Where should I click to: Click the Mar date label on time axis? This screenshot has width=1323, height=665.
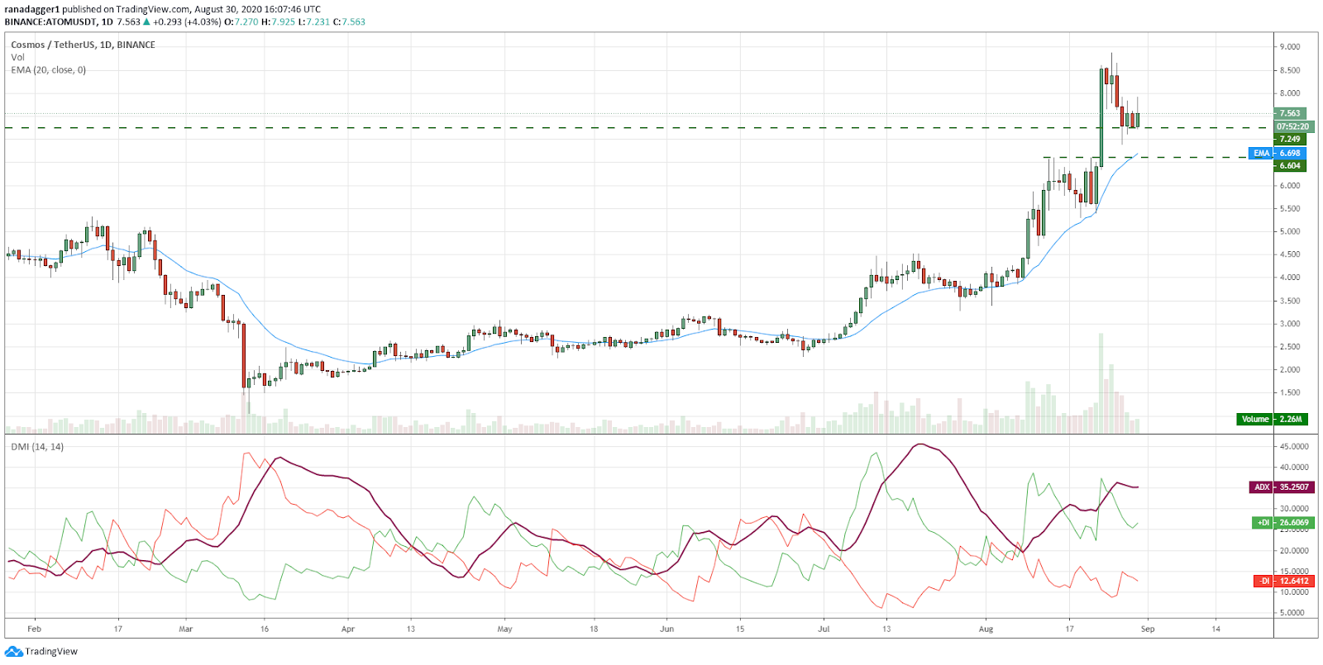[185, 629]
